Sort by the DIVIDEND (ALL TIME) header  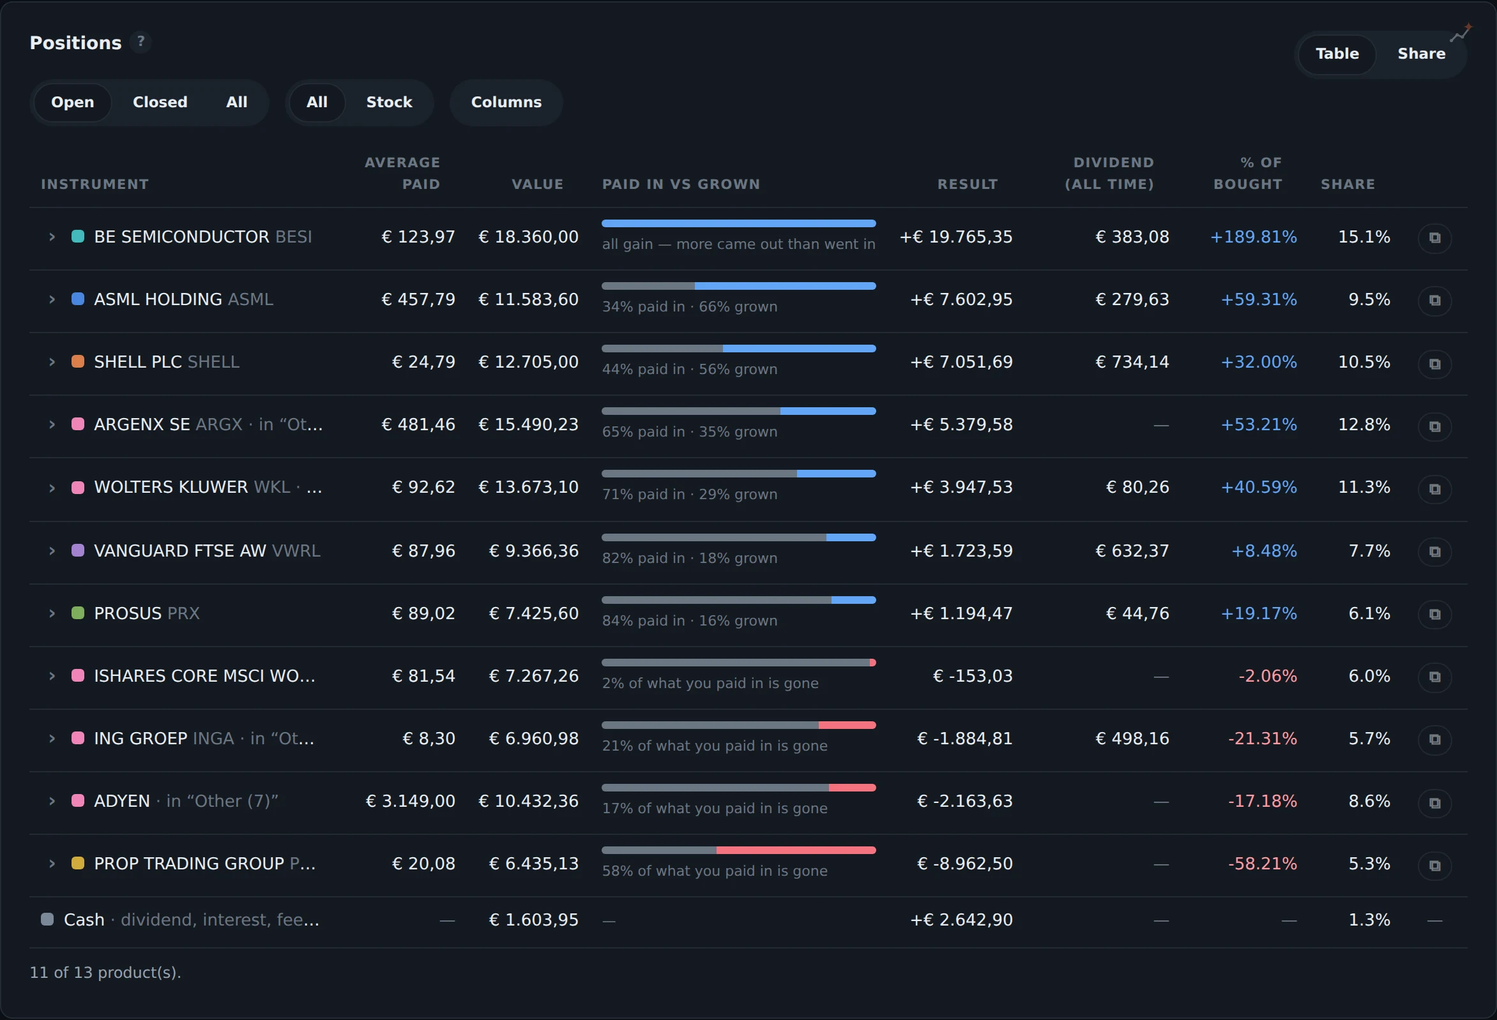point(1109,173)
